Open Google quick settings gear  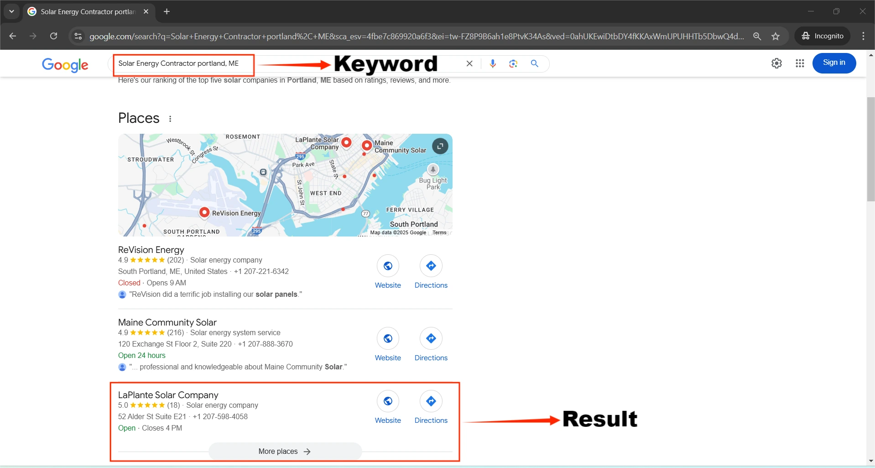point(776,63)
